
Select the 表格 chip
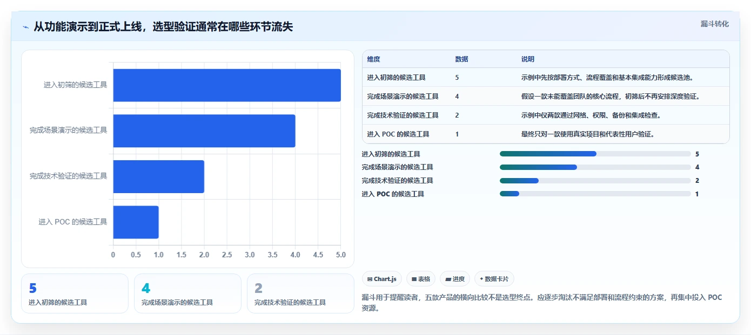[421, 279]
